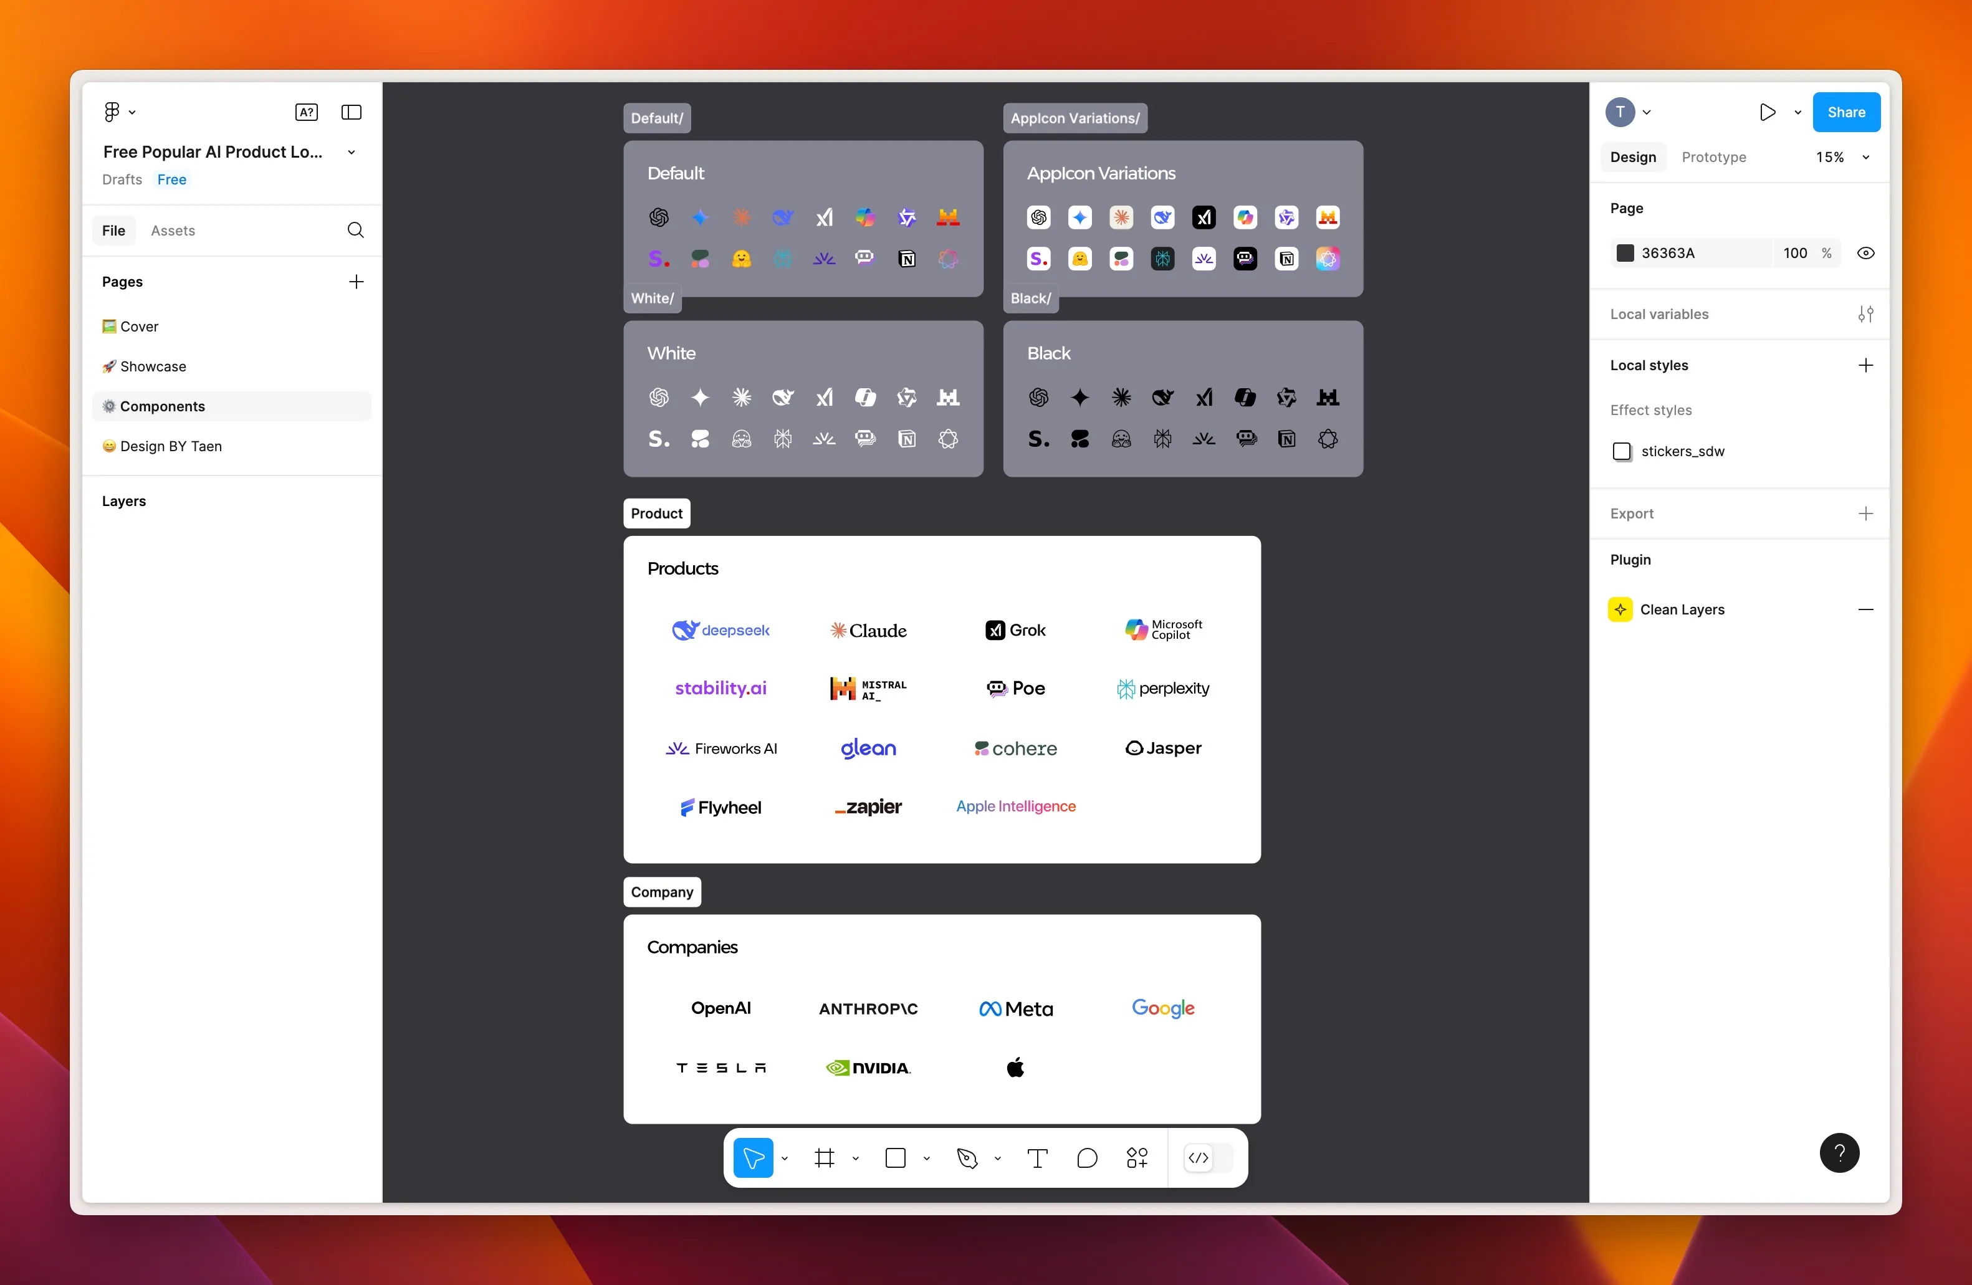Toggle the sidebar panel minimize icon
1972x1285 pixels.
click(x=352, y=112)
